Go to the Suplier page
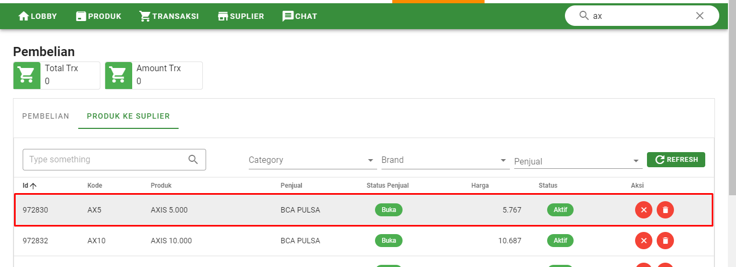 pyautogui.click(x=241, y=16)
